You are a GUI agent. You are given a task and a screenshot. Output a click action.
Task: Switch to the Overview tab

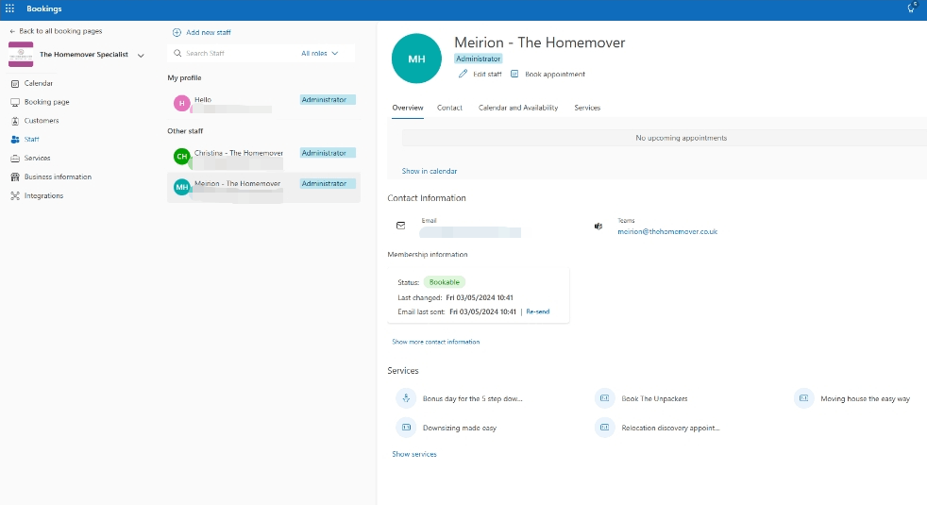click(x=408, y=108)
